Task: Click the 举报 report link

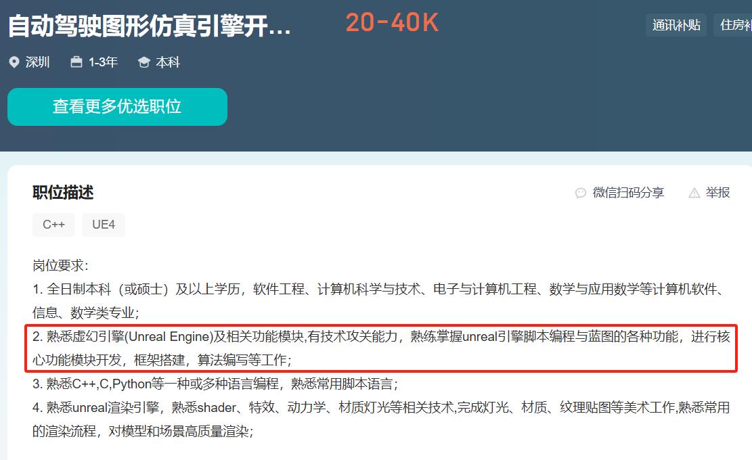Action: (717, 193)
